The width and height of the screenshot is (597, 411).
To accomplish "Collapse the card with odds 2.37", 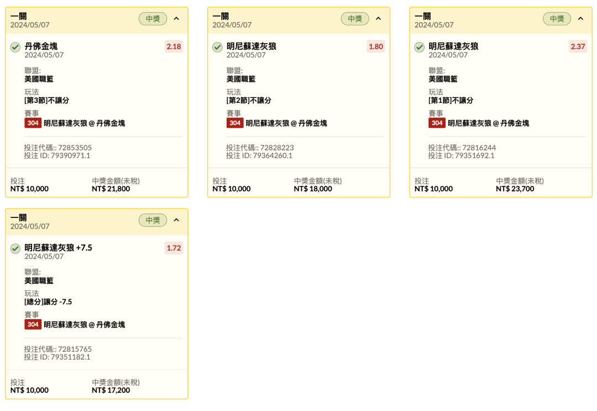I will (580, 19).
